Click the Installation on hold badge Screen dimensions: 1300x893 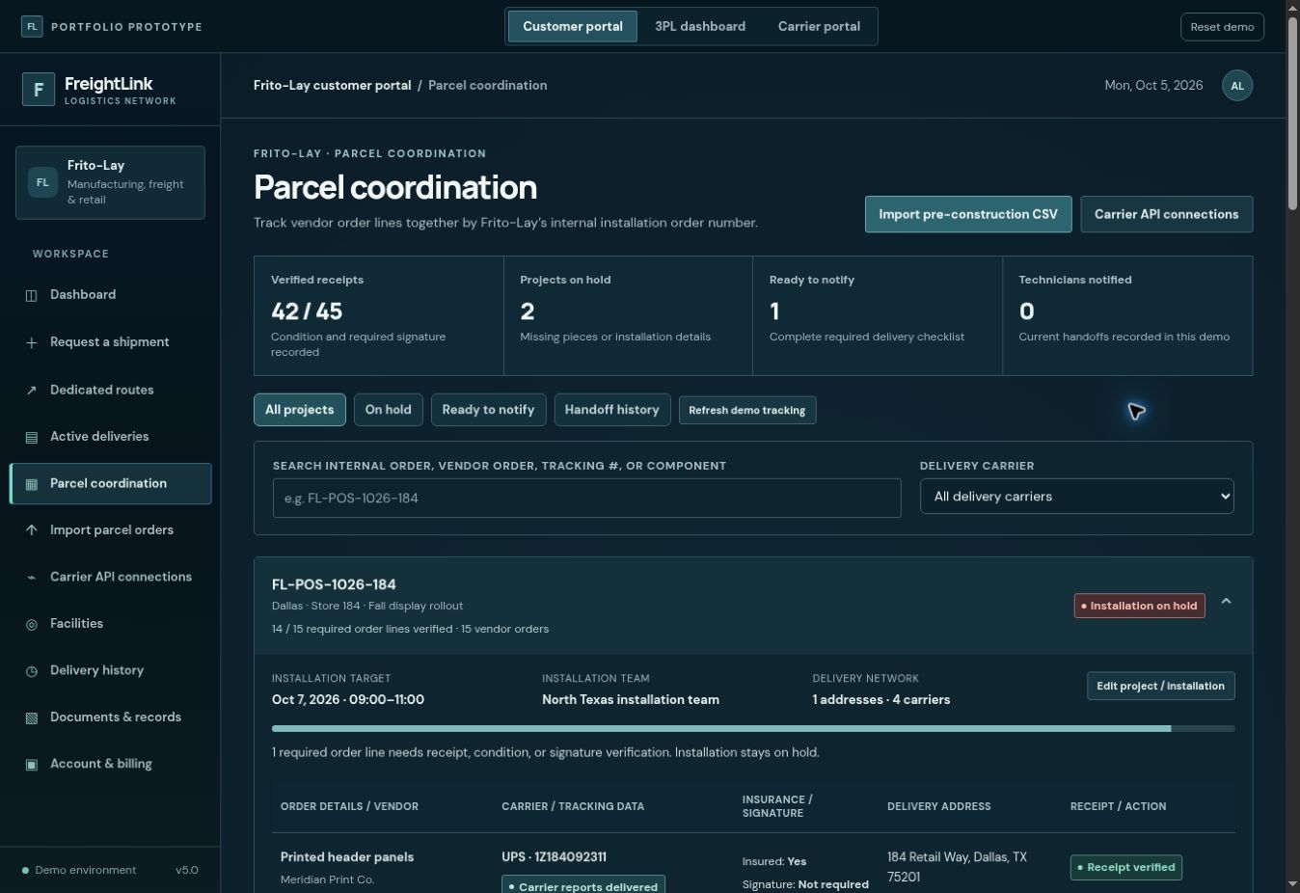(x=1139, y=606)
